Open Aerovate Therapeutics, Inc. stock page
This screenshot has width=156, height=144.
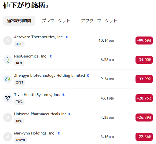point(39,37)
